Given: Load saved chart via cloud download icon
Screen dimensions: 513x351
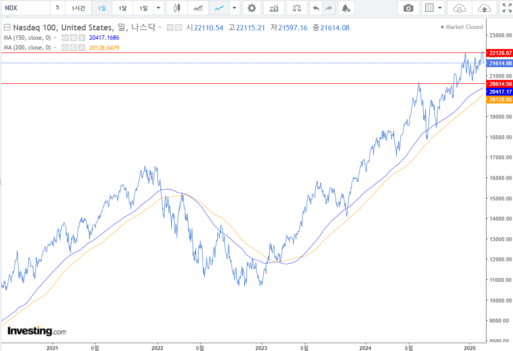Looking at the screenshot, I should pyautogui.click(x=460, y=8).
